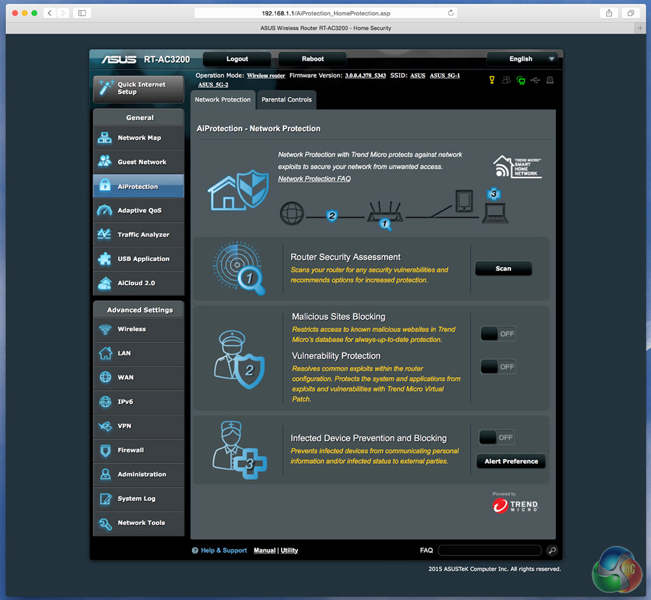Click the Safari address bar
651x600 pixels.
[x=326, y=13]
